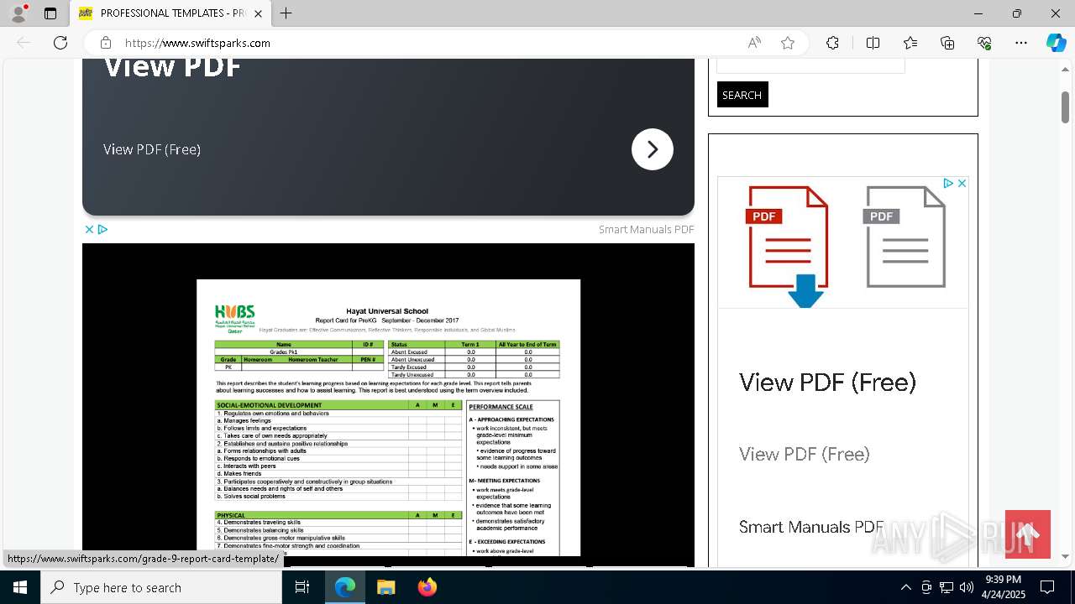Open the notification center icon
Viewport: 1075px width, 604px height.
1047,587
